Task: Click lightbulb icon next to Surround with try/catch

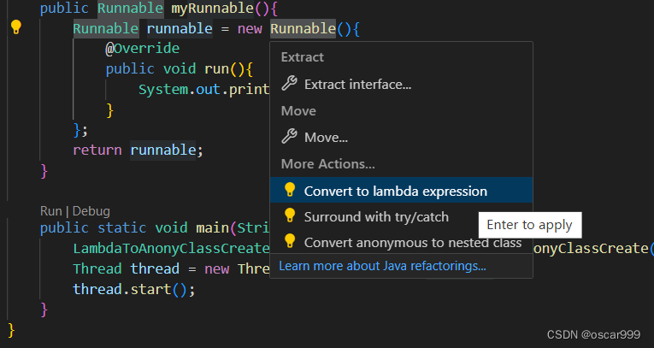Action: pos(290,215)
